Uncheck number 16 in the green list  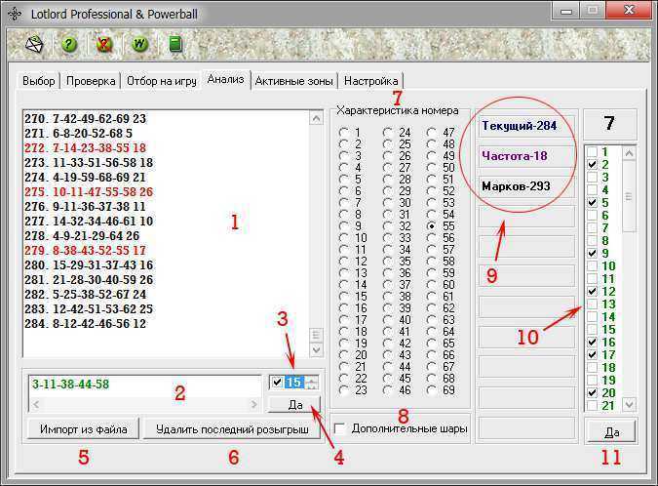(592, 342)
